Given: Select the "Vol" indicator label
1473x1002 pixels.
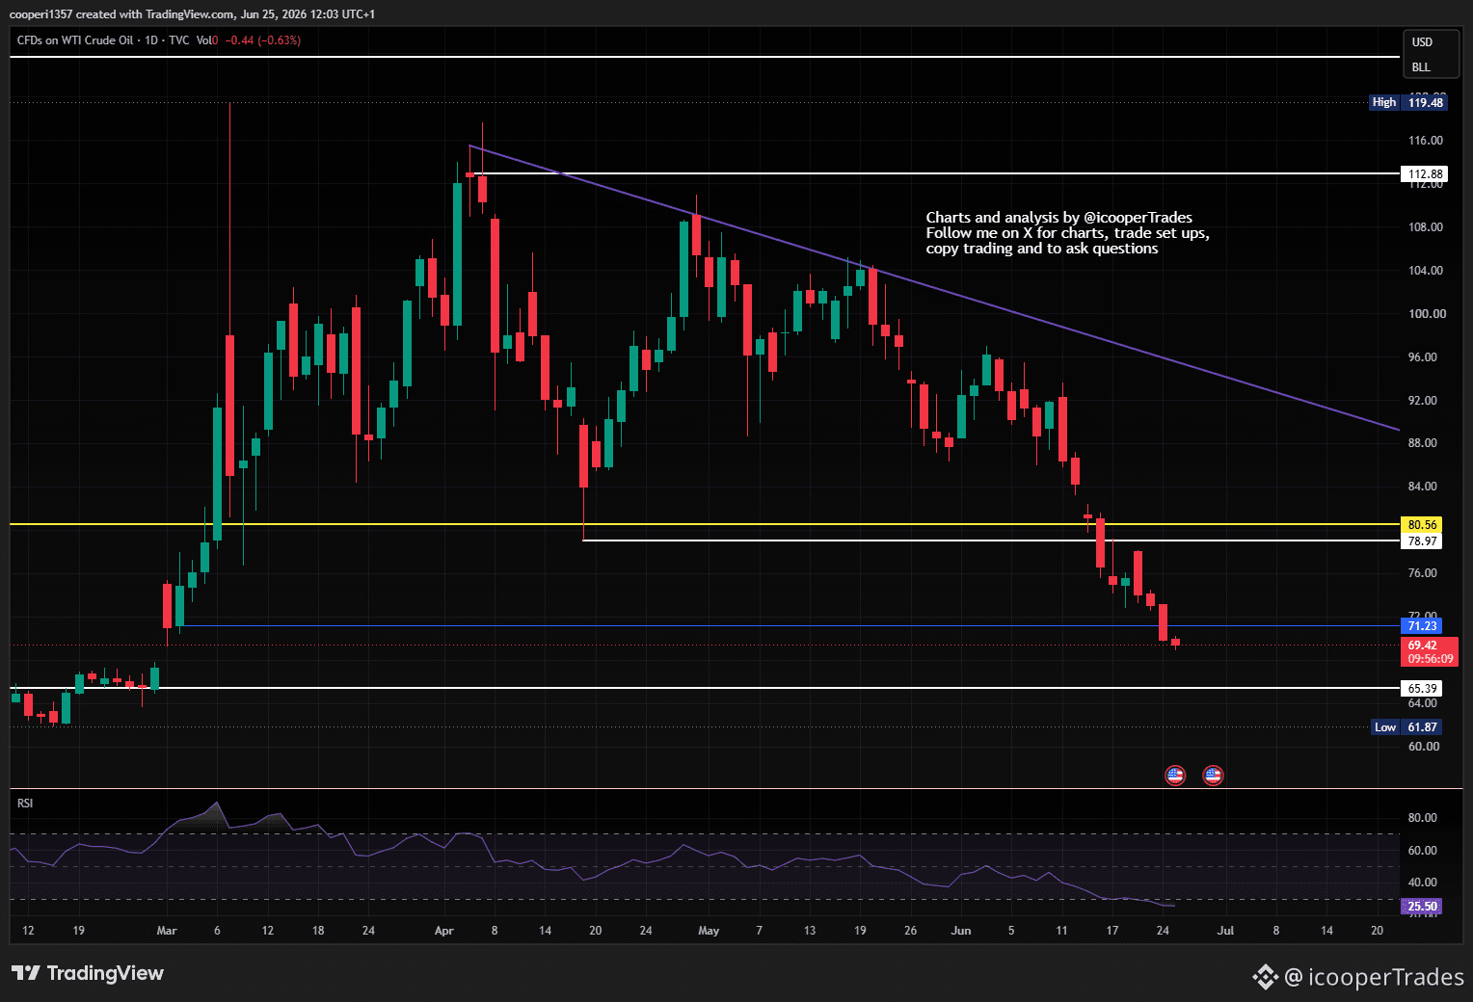Looking at the screenshot, I should tap(204, 40).
